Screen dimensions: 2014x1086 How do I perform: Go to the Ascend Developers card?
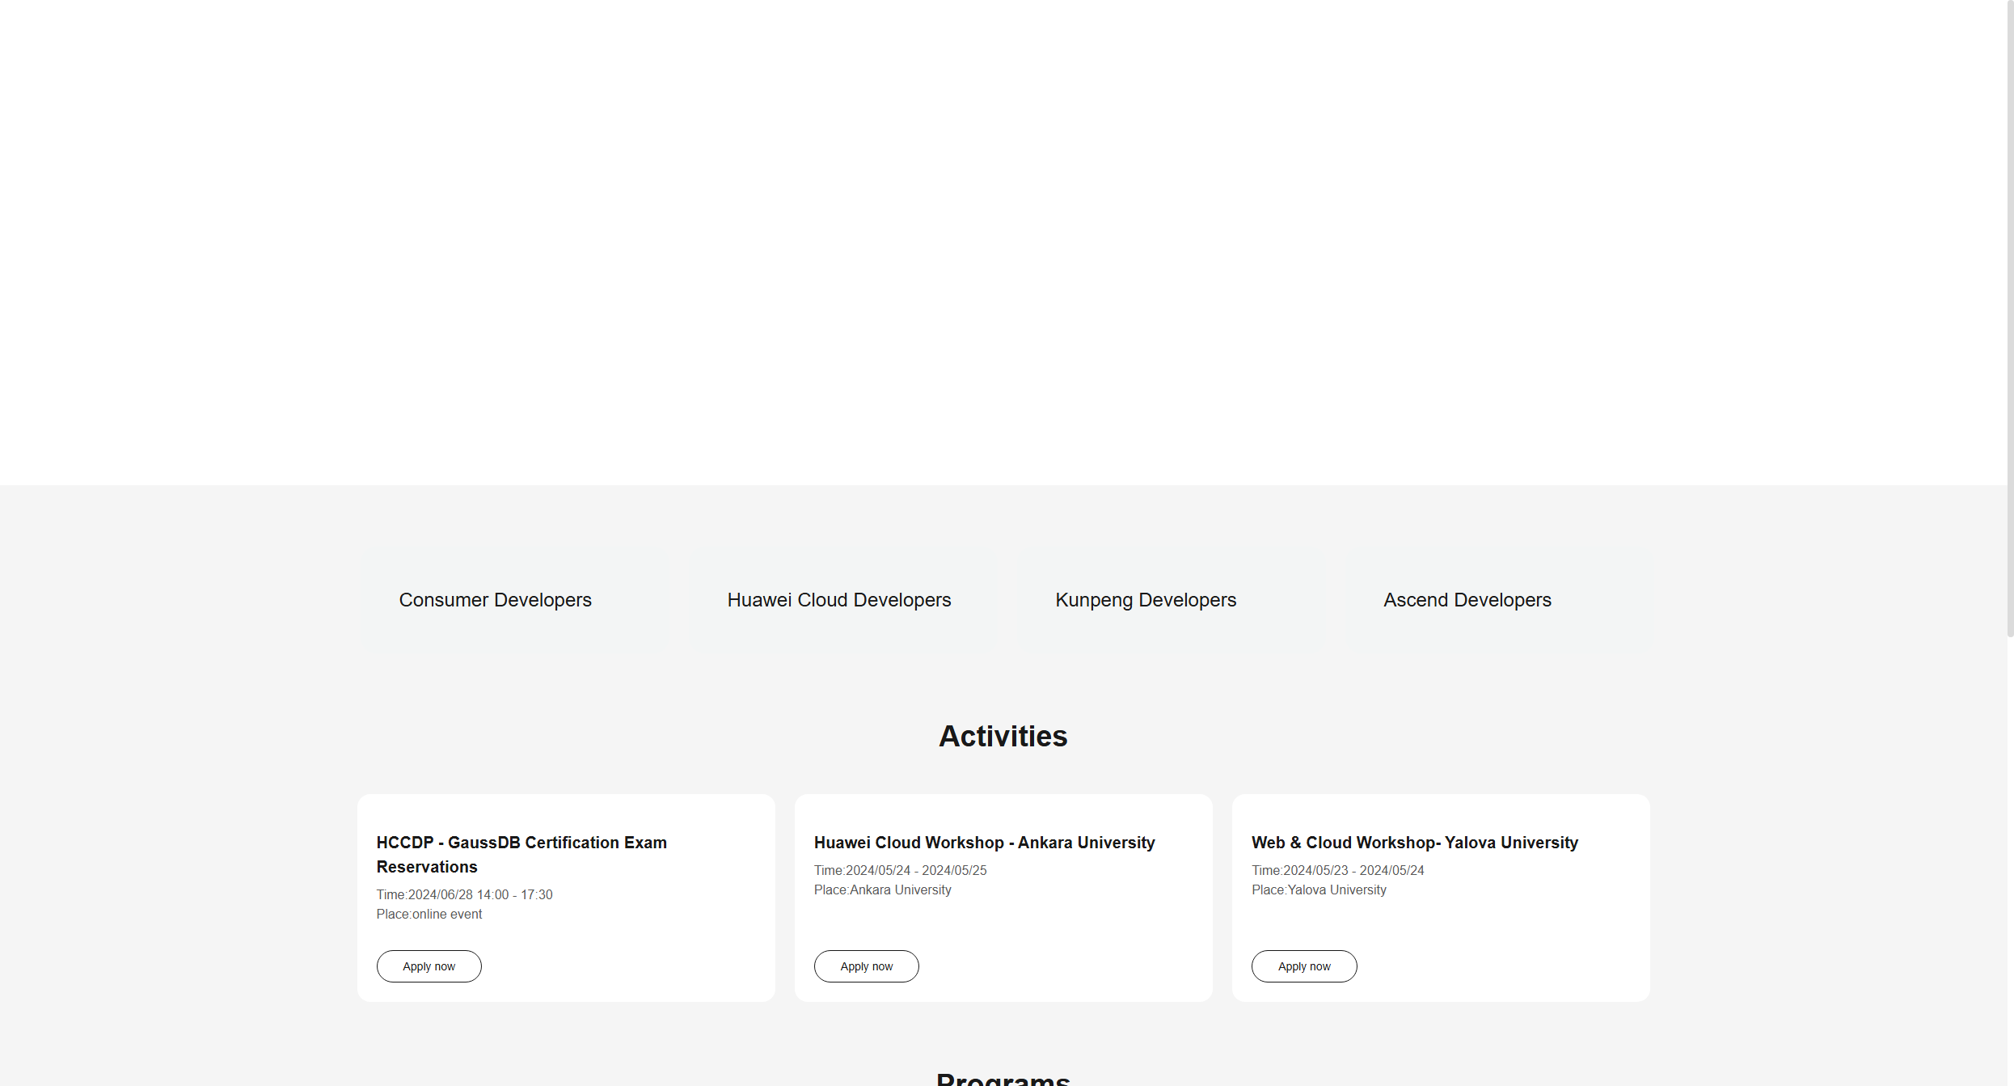1498,600
